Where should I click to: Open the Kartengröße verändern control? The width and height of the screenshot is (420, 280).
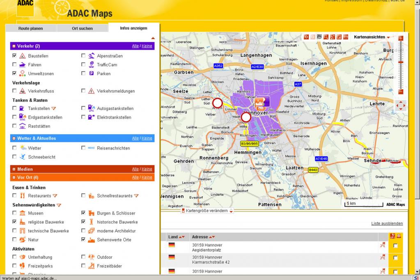(207, 211)
